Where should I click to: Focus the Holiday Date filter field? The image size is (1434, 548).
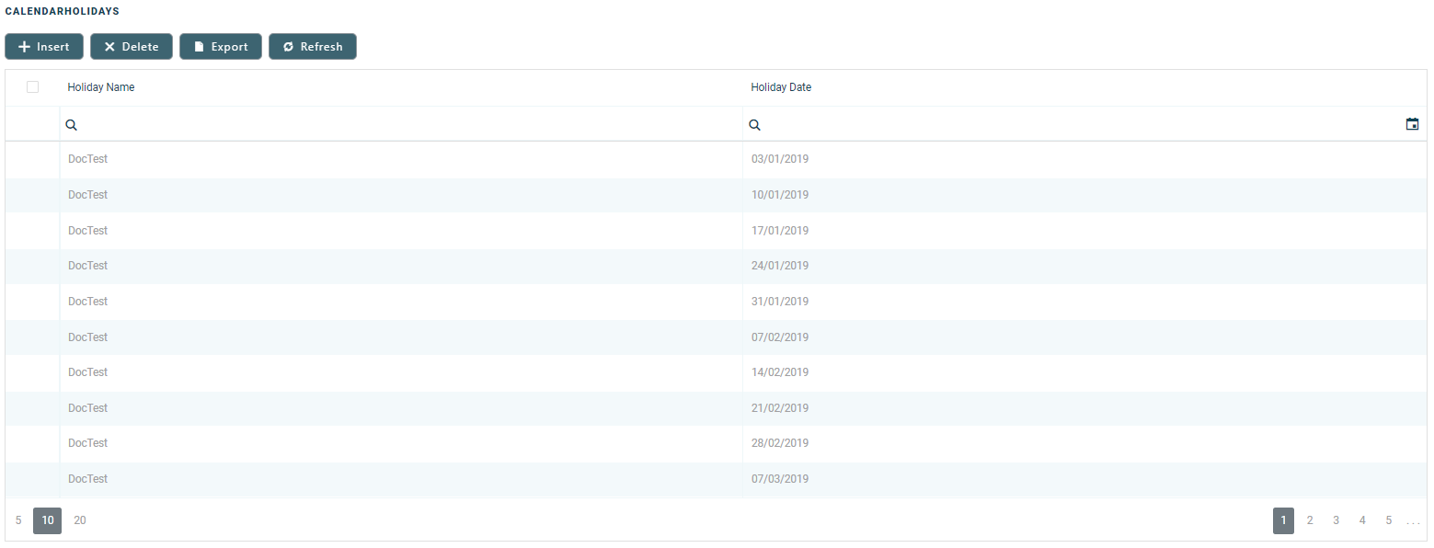[1076, 125]
